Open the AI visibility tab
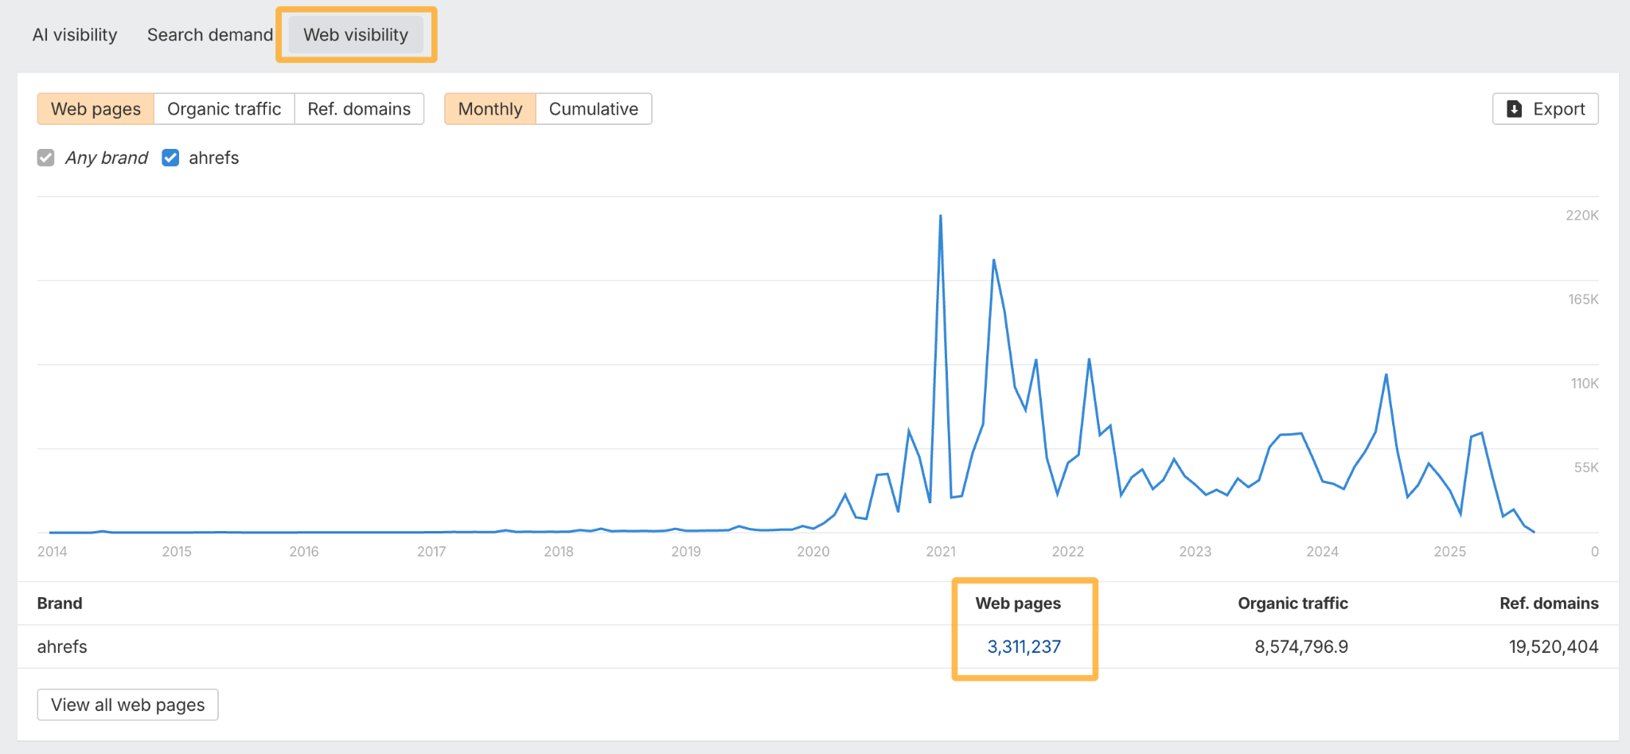Viewport: 1630px width, 754px height. pos(74,34)
